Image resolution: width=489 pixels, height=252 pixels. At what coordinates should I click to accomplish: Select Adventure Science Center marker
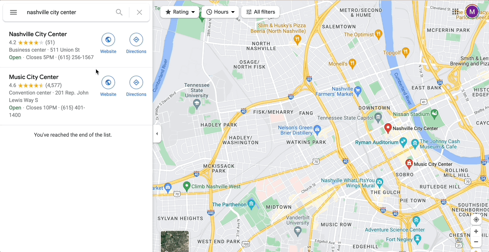click(x=416, y=220)
